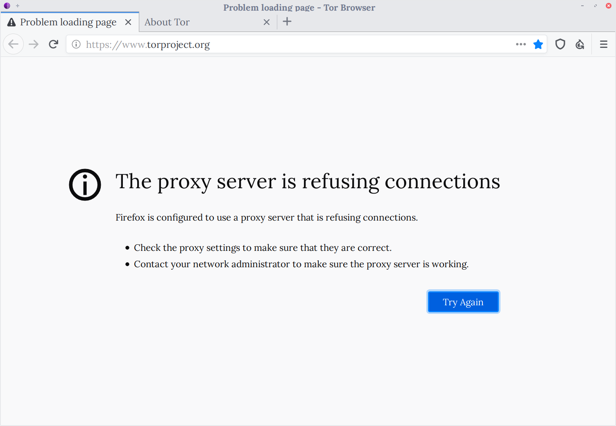Image resolution: width=616 pixels, height=426 pixels.
Task: Minimize the Tor Browser window
Action: 582,6
